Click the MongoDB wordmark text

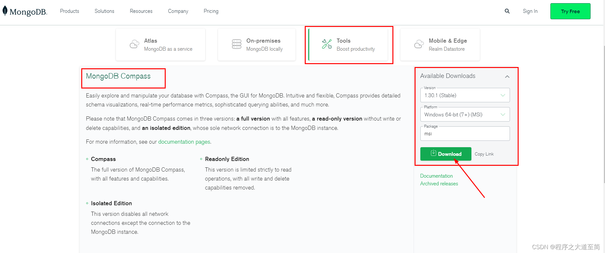click(x=28, y=12)
